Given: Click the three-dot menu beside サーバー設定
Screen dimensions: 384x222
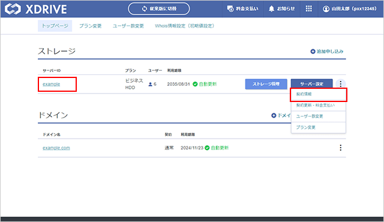Looking at the screenshot, I should pos(340,84).
